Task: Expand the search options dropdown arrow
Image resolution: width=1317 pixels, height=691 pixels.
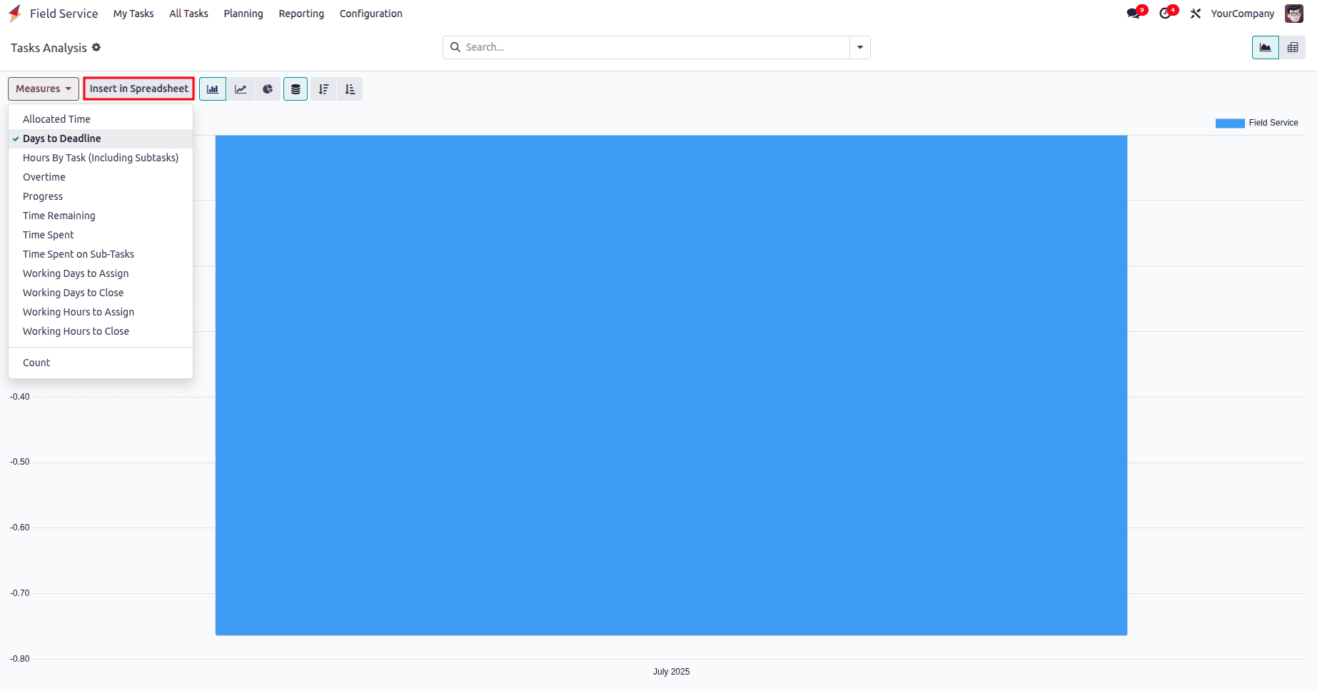Action: (x=860, y=48)
